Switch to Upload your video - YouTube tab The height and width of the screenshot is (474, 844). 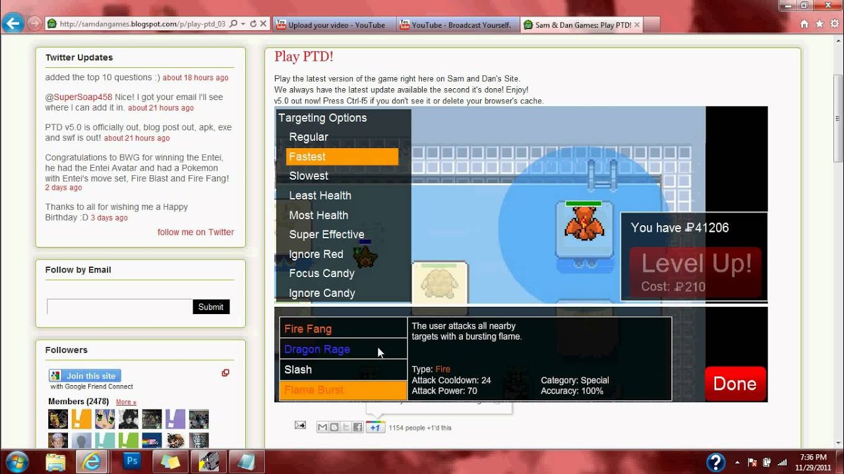pos(333,25)
